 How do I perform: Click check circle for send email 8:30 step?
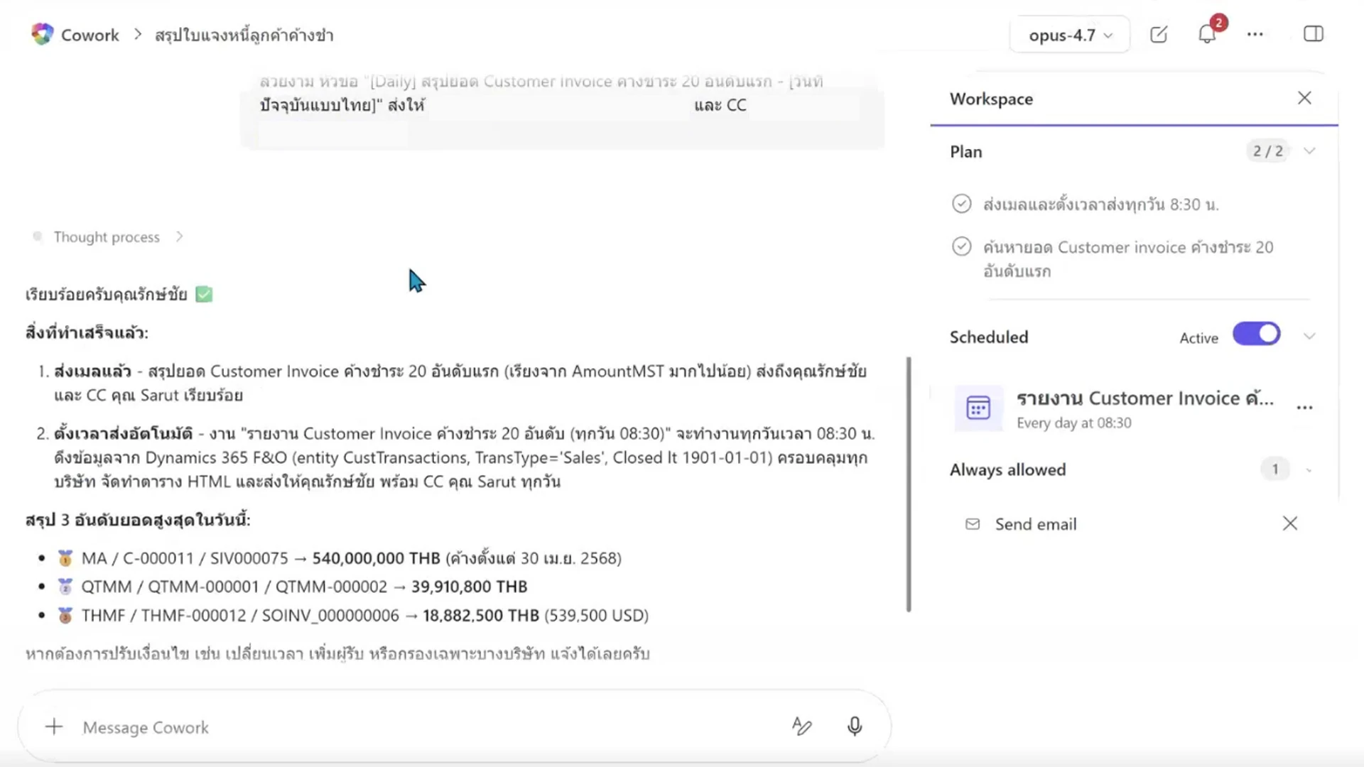[961, 204]
